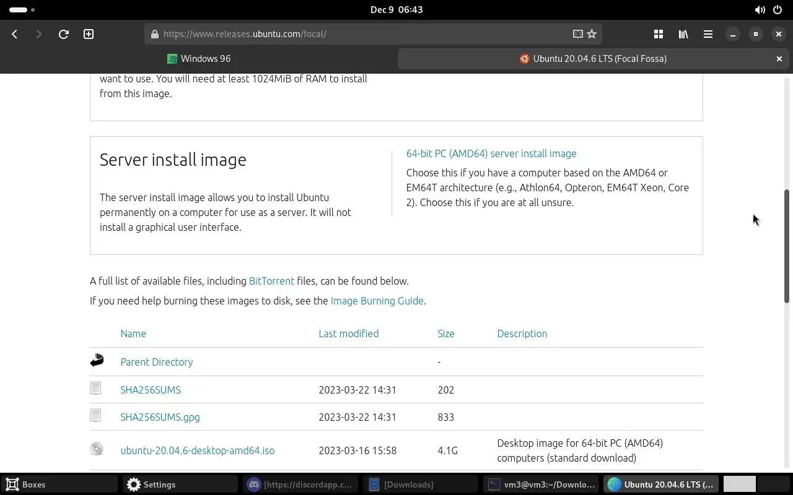The height and width of the screenshot is (495, 793).
Task: Open the browser hamburger menu
Action: (708, 34)
